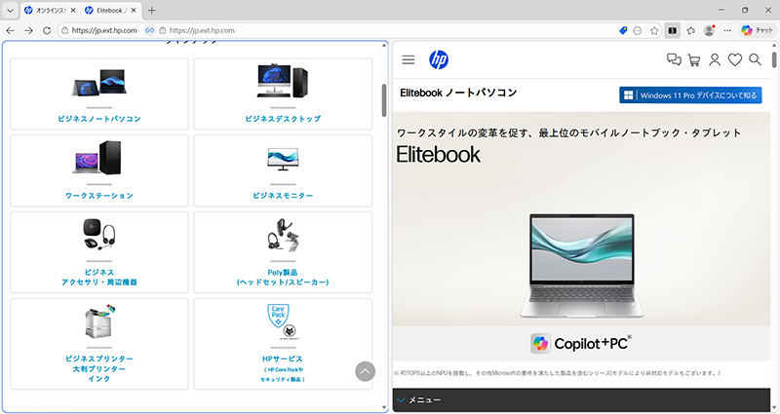Click the site info lock in left address
Screen dimensions: 780x414
click(64, 30)
